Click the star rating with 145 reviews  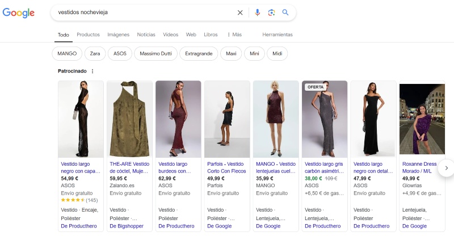tap(79, 200)
